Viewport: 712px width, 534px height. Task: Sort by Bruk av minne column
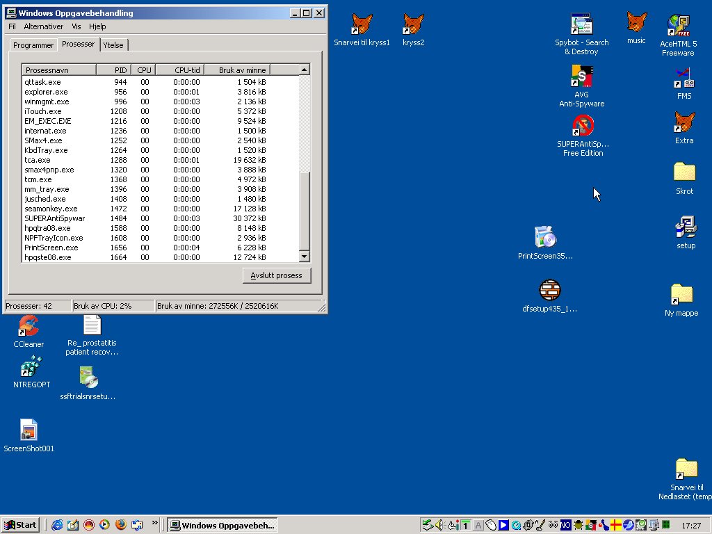(238, 70)
